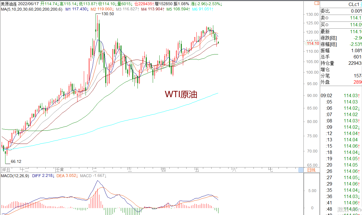Select the :41 tick trade row
Viewport: 362px width, 215px height.
[x=341, y=203]
